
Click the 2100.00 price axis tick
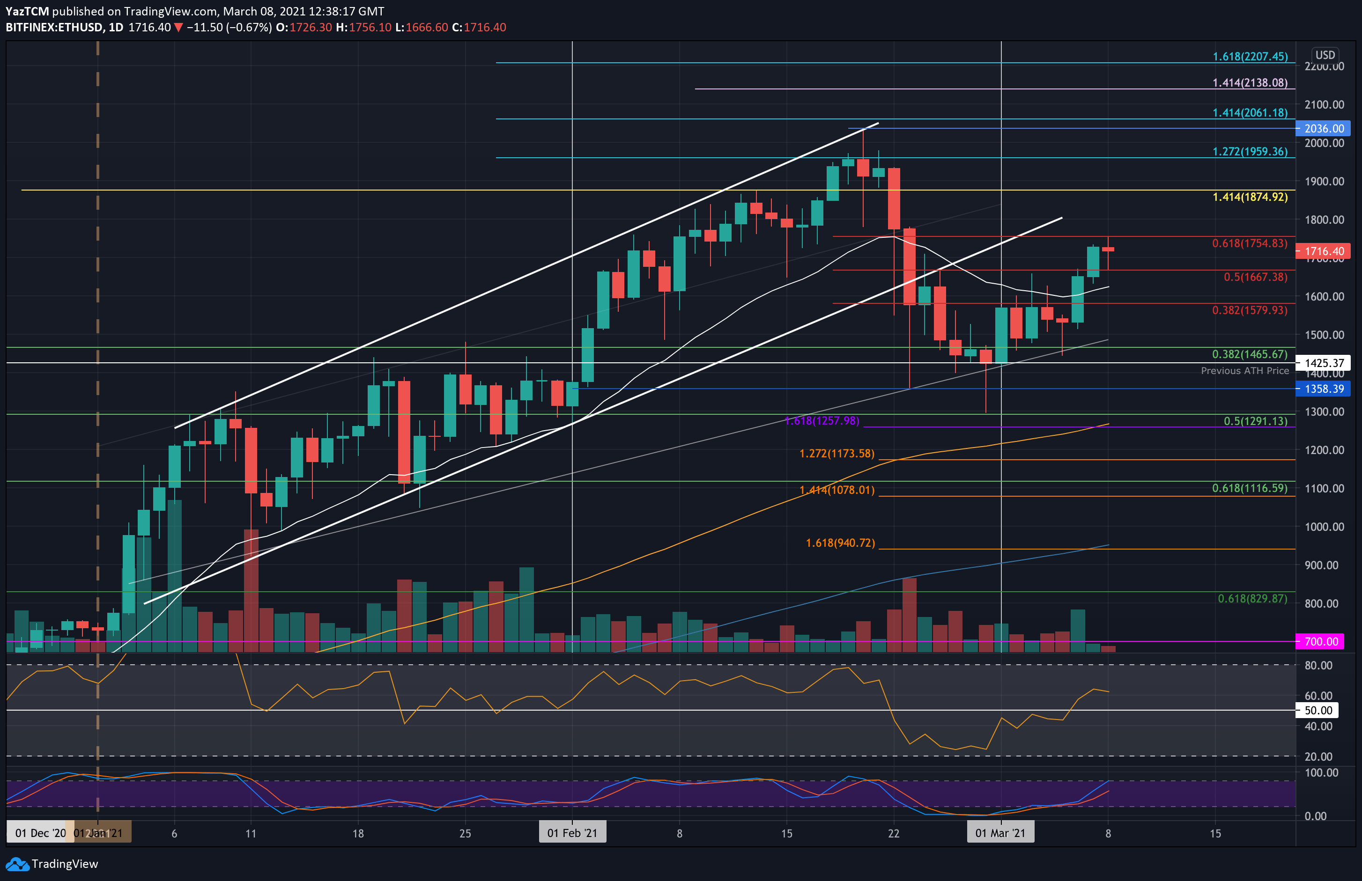click(x=1324, y=104)
